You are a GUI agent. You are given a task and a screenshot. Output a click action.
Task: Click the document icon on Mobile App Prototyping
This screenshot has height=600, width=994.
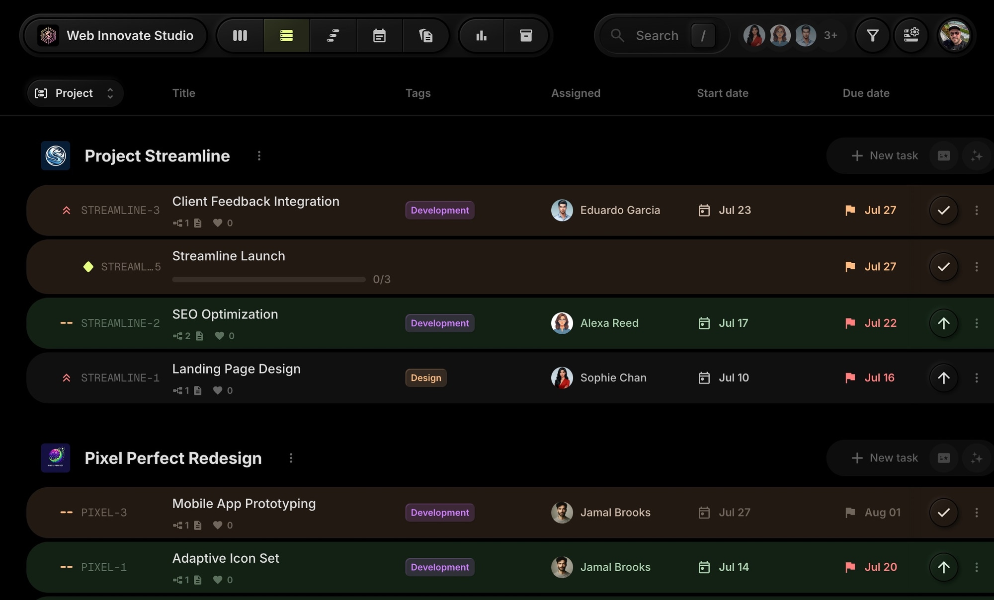(x=197, y=525)
